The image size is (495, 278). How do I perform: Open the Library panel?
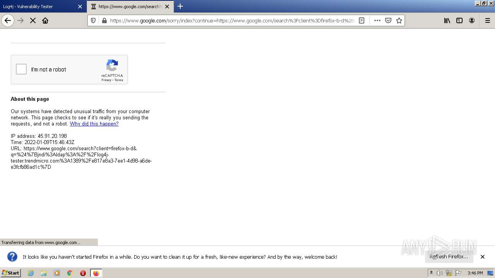[447, 20]
